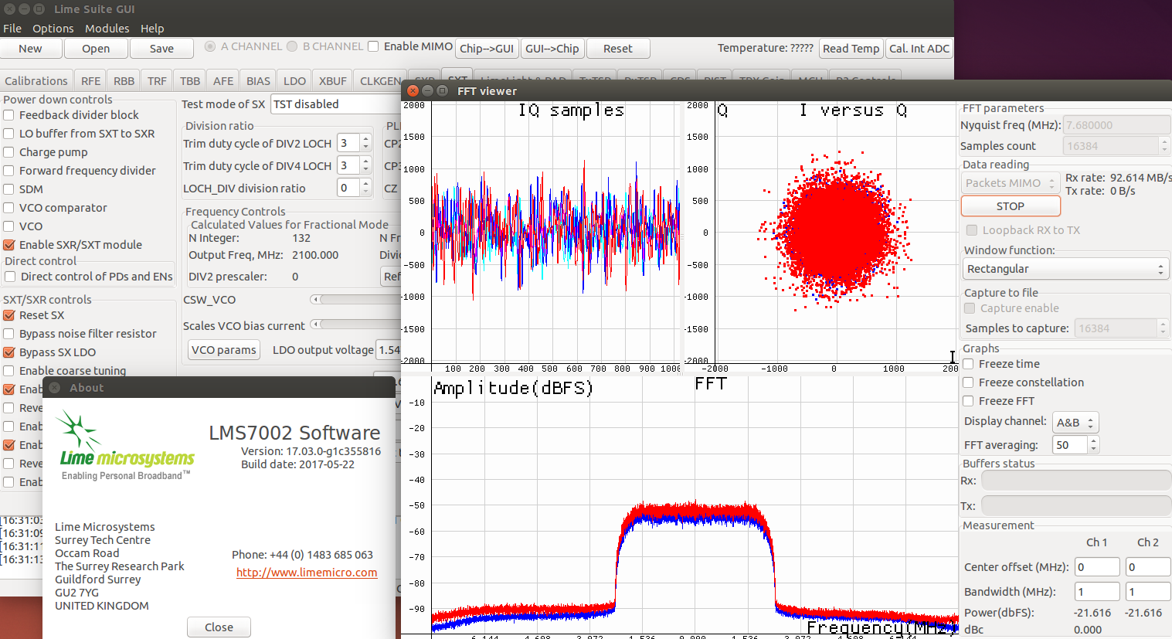
Task: Close the FFT viewer window
Action: (x=413, y=90)
